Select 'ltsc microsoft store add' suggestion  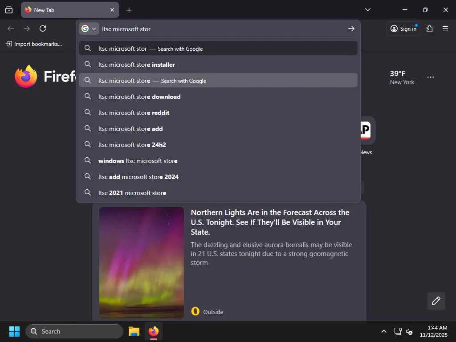[x=218, y=128]
